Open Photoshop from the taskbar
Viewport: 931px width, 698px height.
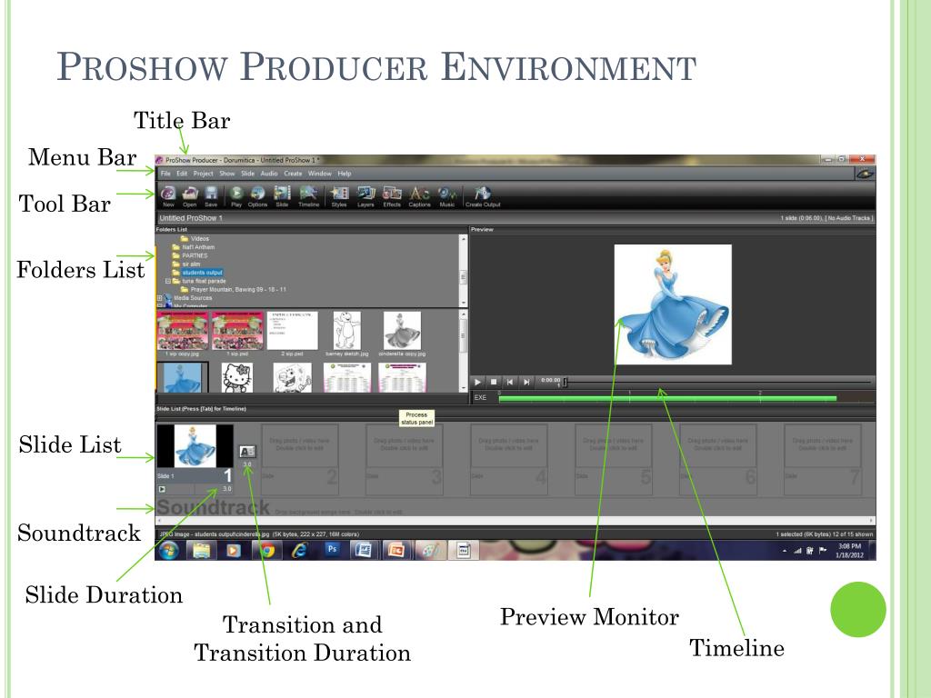click(x=332, y=549)
